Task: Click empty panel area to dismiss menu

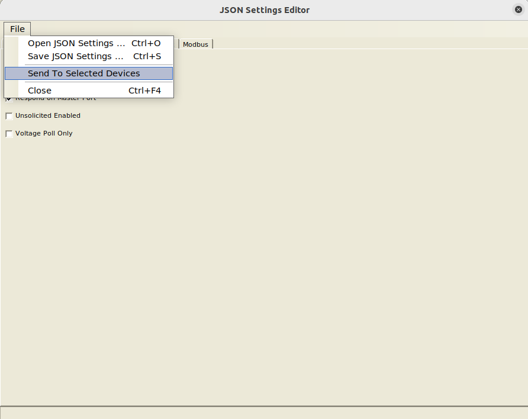Action: (296, 237)
